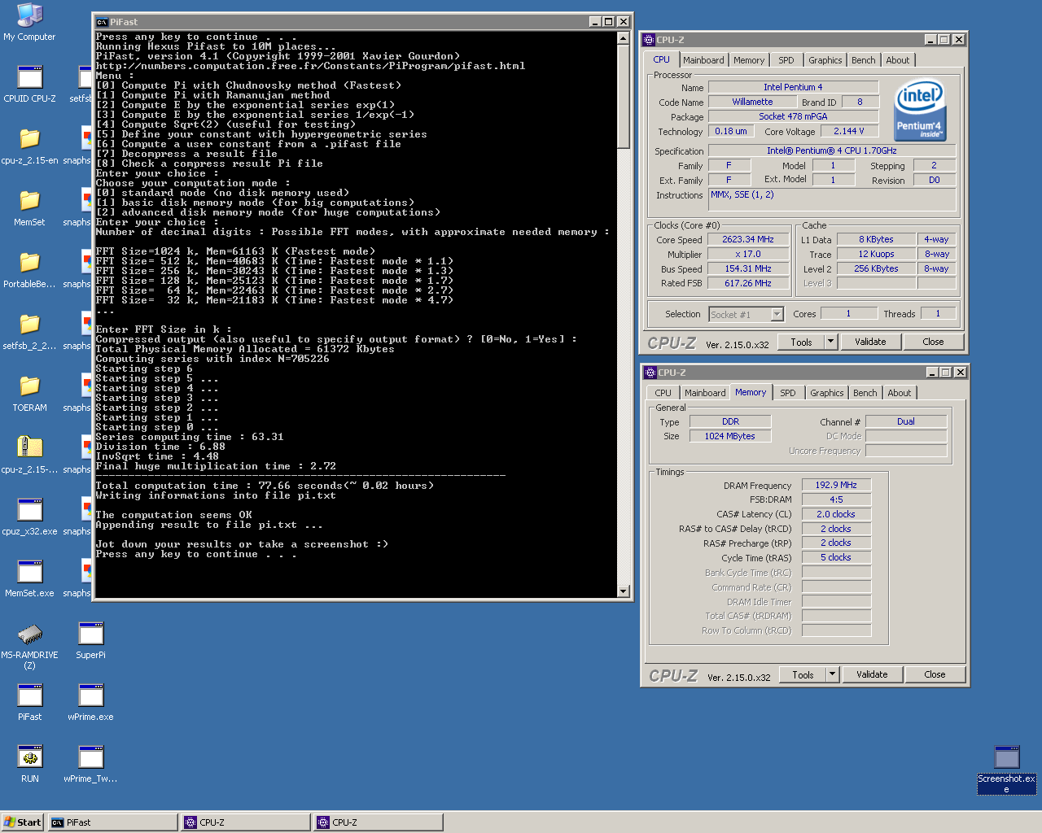The height and width of the screenshot is (833, 1042).
Task: Open Bench tab in lower CPU-Z window
Action: 865,393
